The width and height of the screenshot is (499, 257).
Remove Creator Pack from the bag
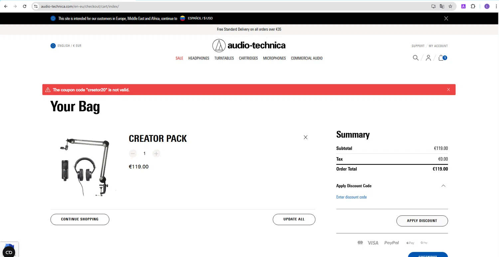pos(305,137)
